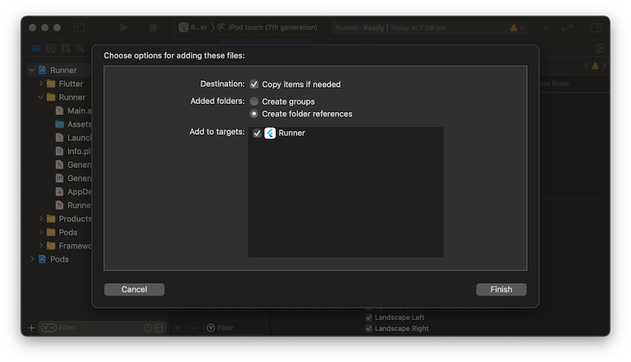Viewport: 631px width, 362px height.
Task: Uncheck Copy items if needed
Action: coord(254,84)
